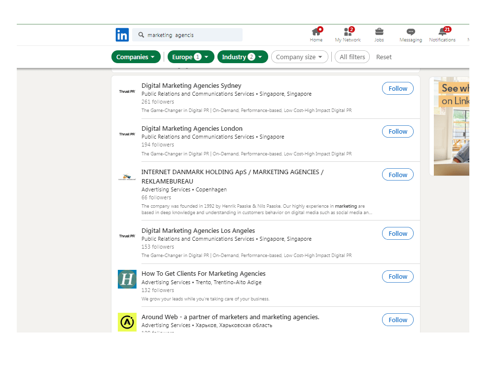Open Digital Marketing Agencies London page
This screenshot has height=370, width=493.
click(x=192, y=128)
